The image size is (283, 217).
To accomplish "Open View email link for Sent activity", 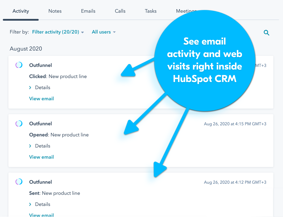I will (x=41, y=215).
